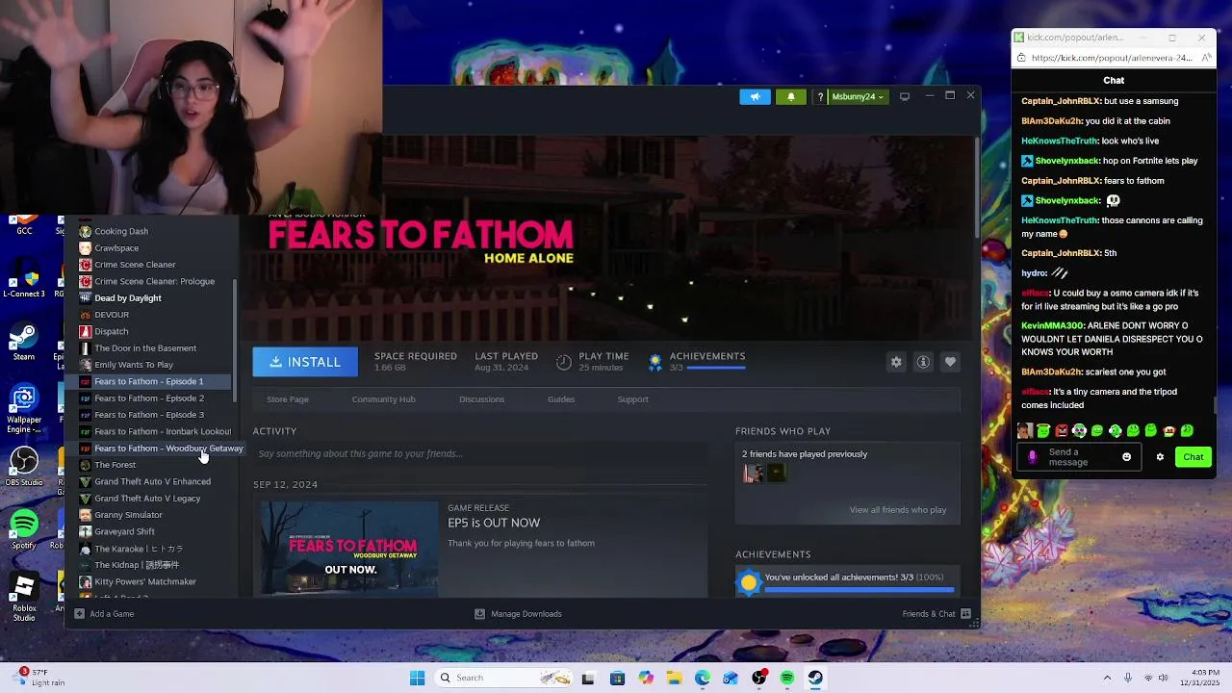This screenshot has height=693, width=1232.
Task: Select Kitty Powers' Matchmaker
Action: pyautogui.click(x=145, y=581)
